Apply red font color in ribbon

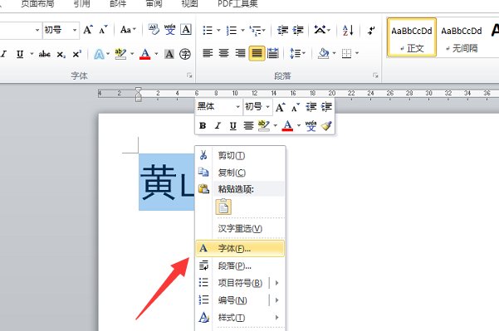coord(145,54)
